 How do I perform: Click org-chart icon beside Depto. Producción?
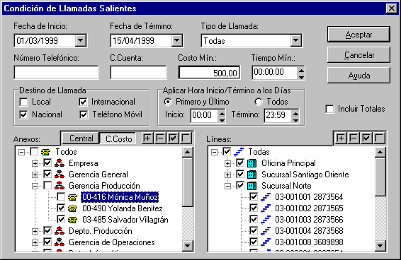point(59,231)
